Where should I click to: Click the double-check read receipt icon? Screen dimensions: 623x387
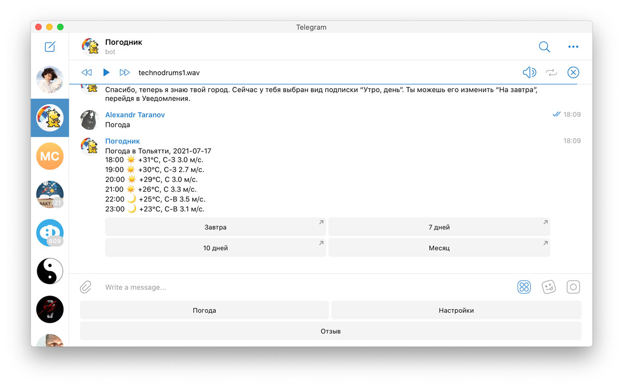557,114
